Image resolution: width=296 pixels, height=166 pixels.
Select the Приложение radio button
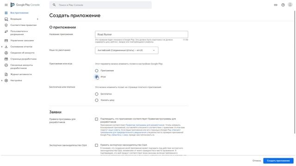point(97,71)
